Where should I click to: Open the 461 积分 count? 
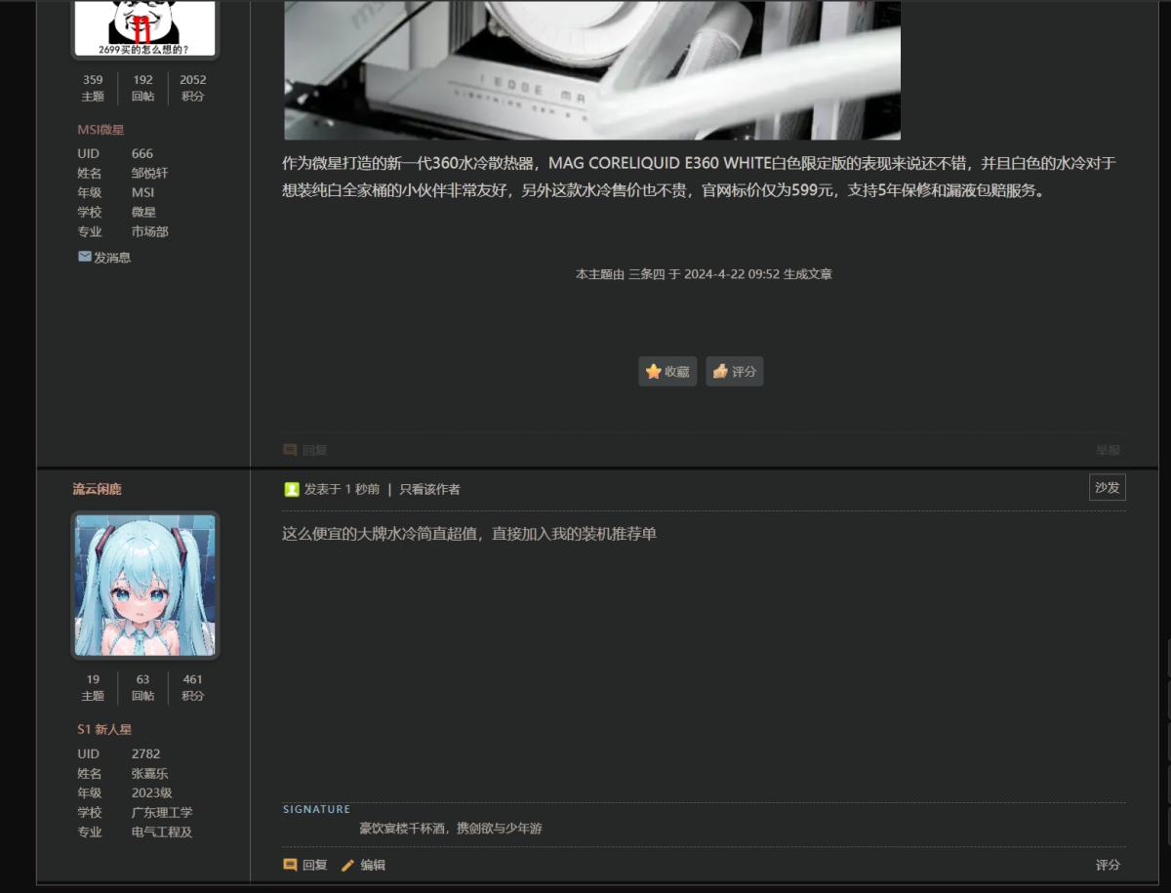193,687
